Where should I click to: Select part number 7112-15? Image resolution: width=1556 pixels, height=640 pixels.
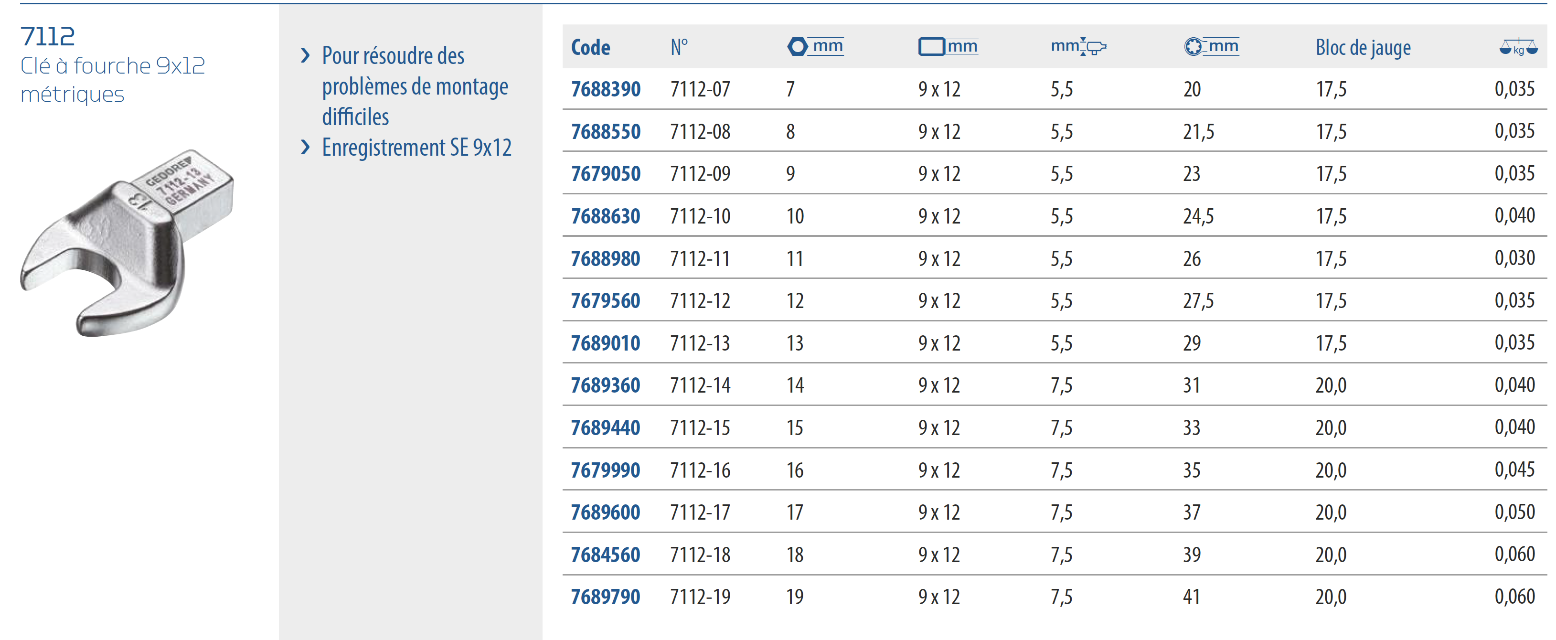701,428
